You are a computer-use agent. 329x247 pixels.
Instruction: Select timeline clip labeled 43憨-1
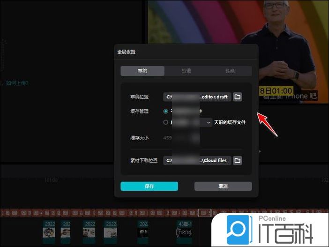coord(185,232)
